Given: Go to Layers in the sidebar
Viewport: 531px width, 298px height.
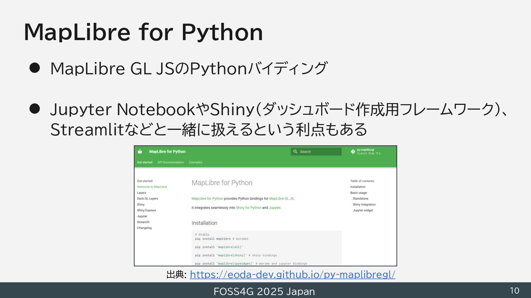Looking at the screenshot, I should [x=142, y=193].
